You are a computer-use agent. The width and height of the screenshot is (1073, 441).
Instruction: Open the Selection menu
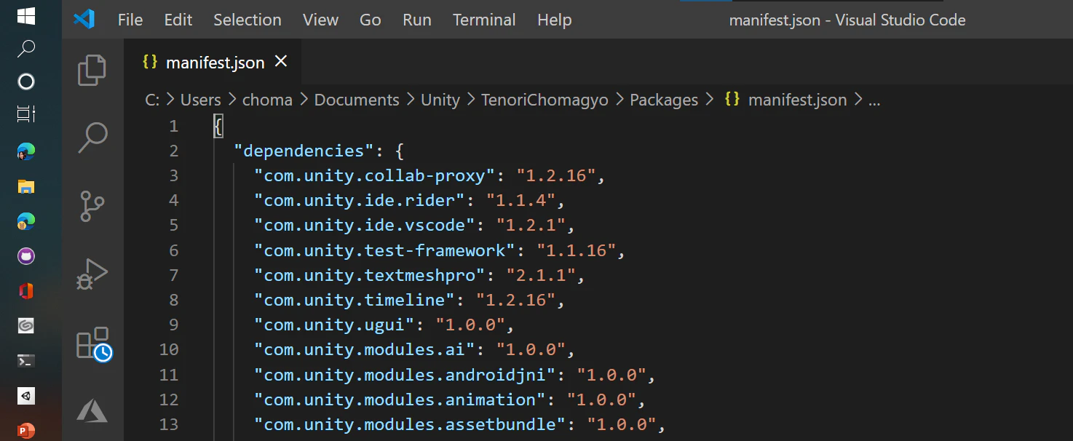248,20
